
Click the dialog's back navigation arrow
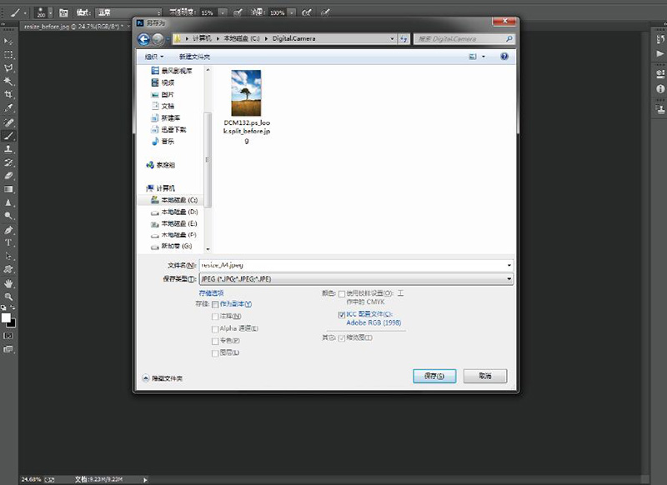[x=144, y=38]
